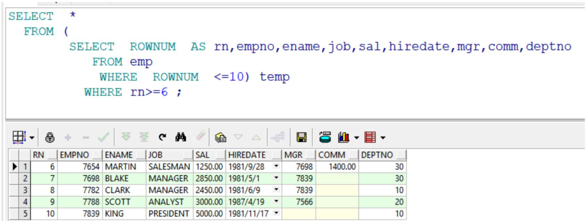Click the plus insert record icon
Image resolution: width=587 pixels, height=221 pixels.
click(x=68, y=138)
